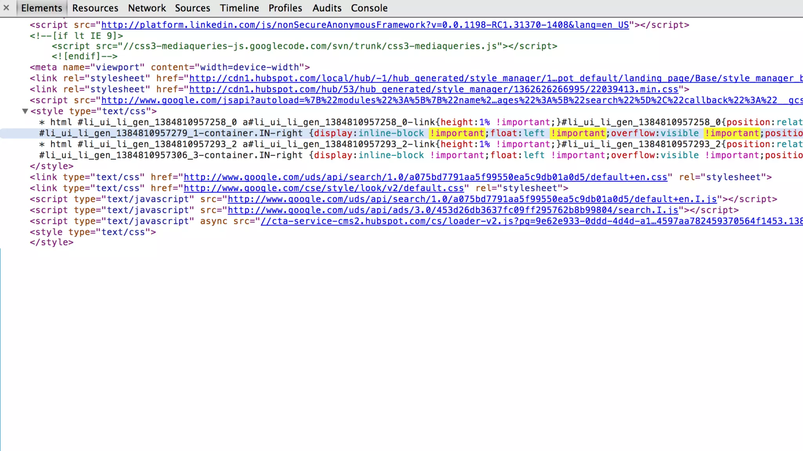Open the Console tab
803x451 pixels.
point(369,8)
